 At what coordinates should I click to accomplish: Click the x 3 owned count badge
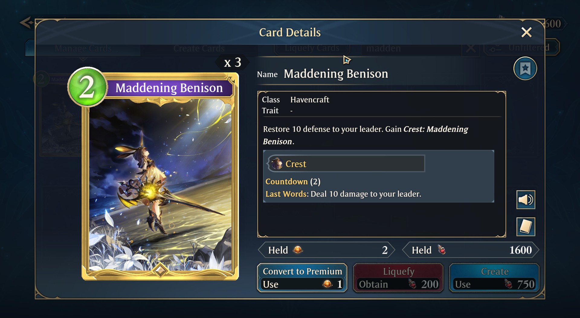tap(232, 62)
